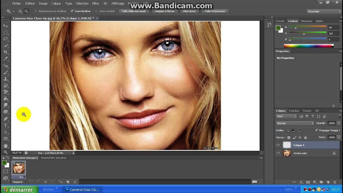Add a layer mask
This screenshot has height=193, width=343.
(x=308, y=182)
